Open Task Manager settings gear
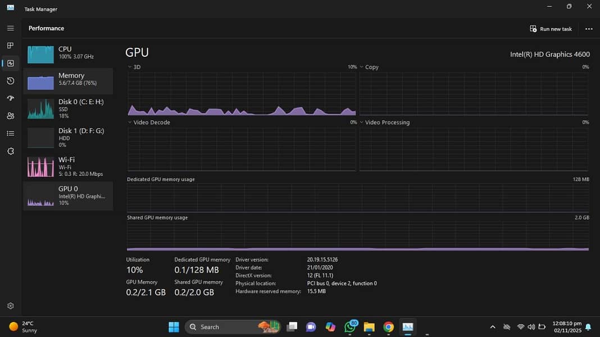 (x=10, y=306)
